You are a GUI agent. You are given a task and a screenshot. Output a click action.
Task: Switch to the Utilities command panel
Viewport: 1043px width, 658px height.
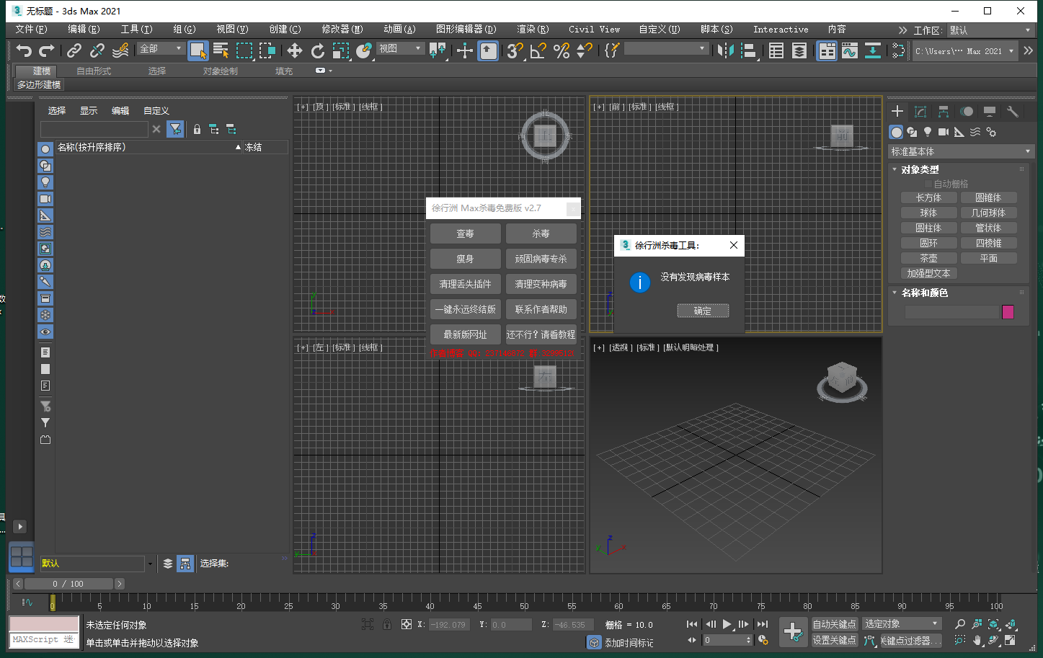coord(1013,111)
